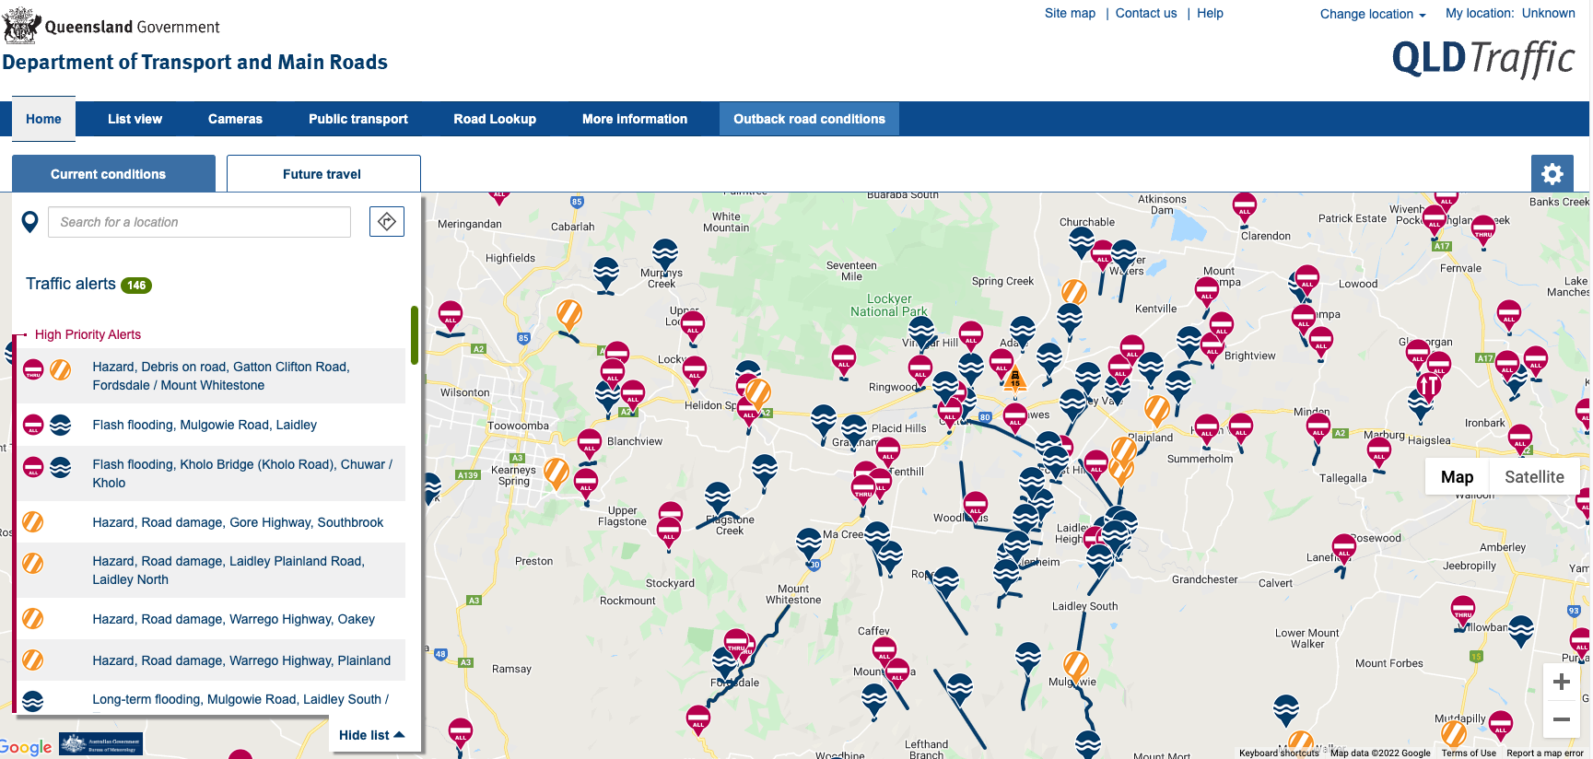Viewport: 1593px width, 759px height.
Task: Select the Map view type
Action: 1456,477
